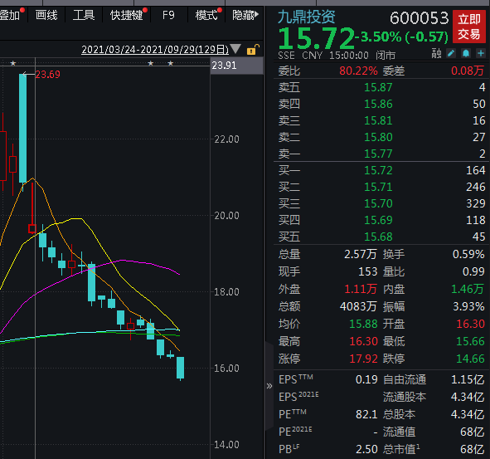Open the 工具 tools menu

[84, 15]
